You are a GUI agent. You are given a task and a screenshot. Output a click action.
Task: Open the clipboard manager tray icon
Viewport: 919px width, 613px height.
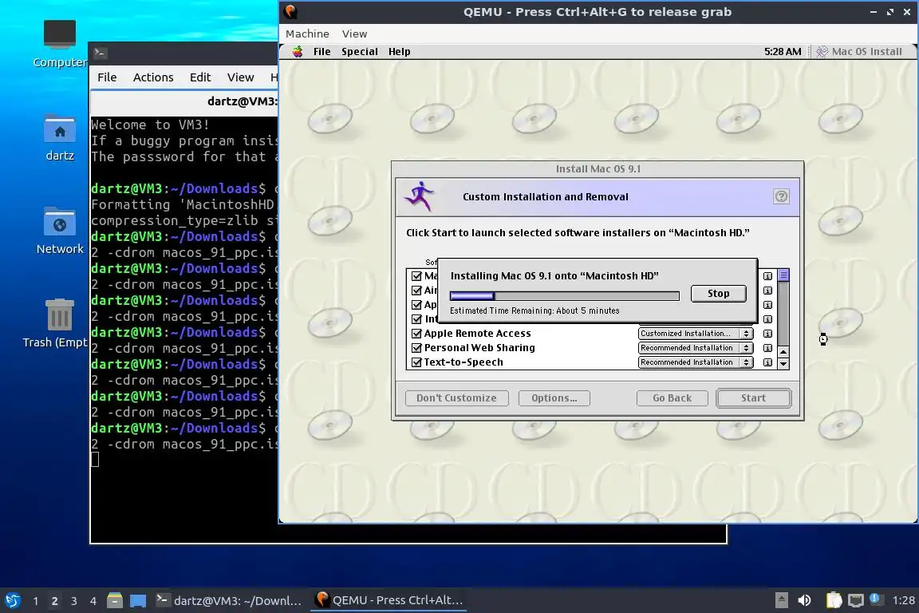(834, 600)
